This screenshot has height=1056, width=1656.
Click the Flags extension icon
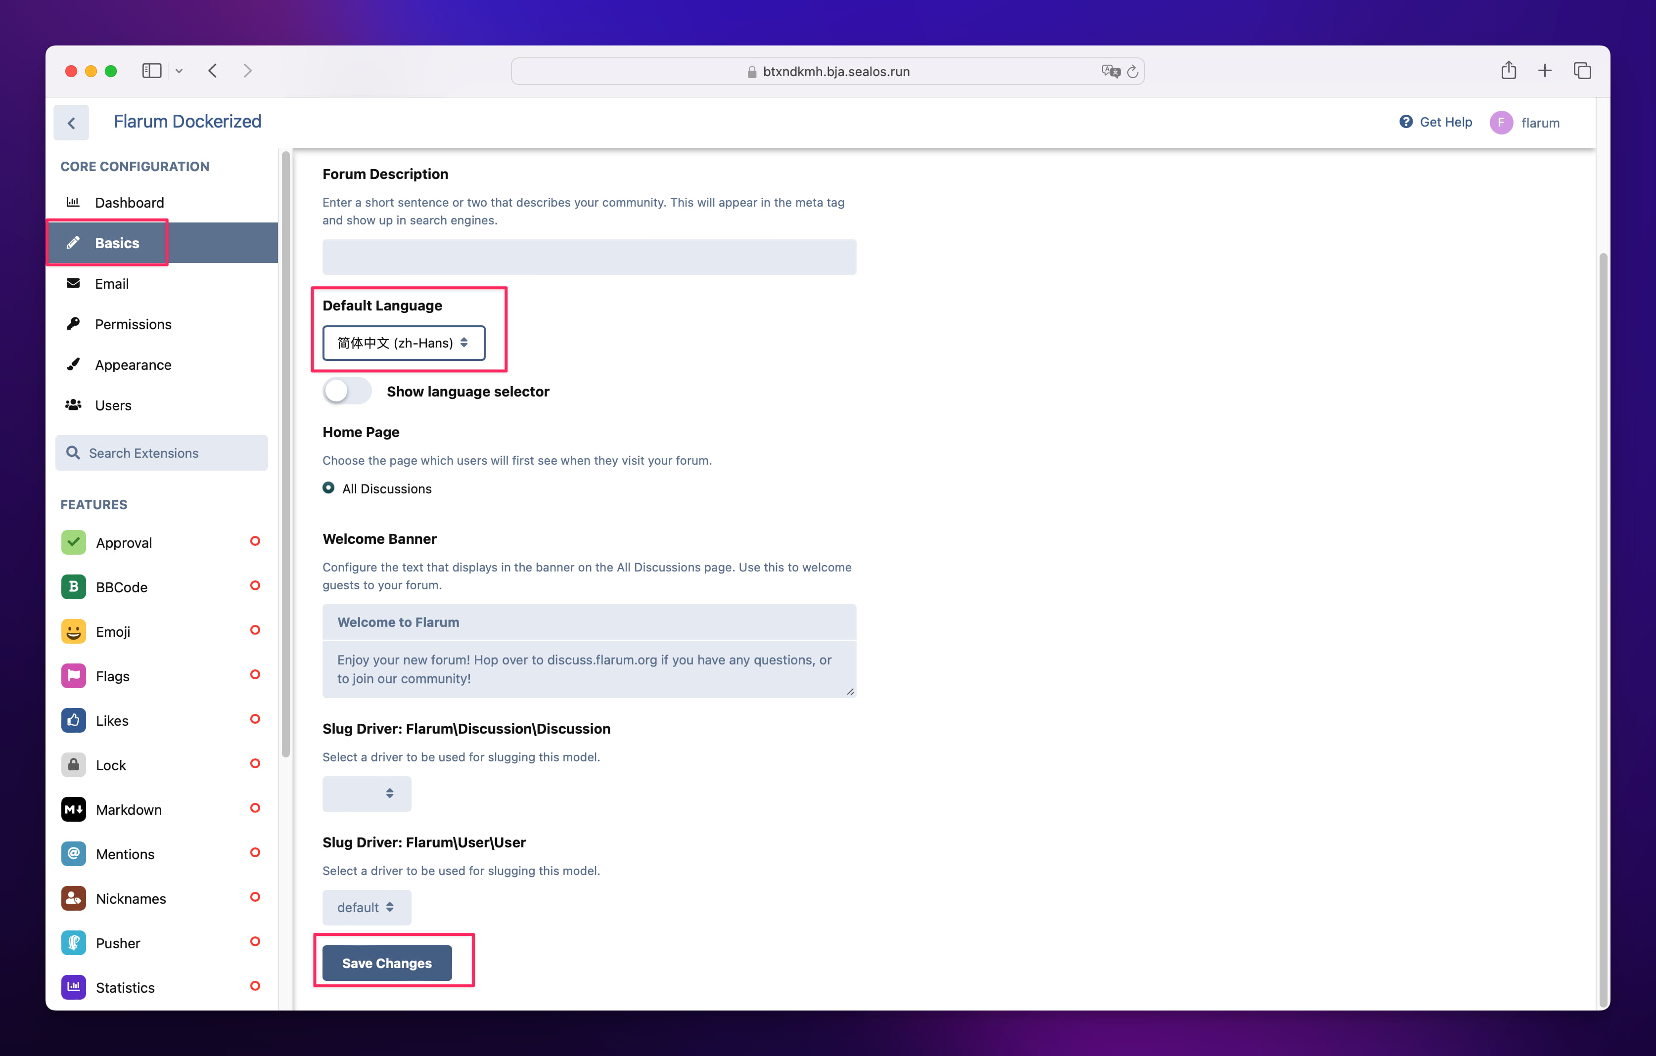pyautogui.click(x=74, y=676)
